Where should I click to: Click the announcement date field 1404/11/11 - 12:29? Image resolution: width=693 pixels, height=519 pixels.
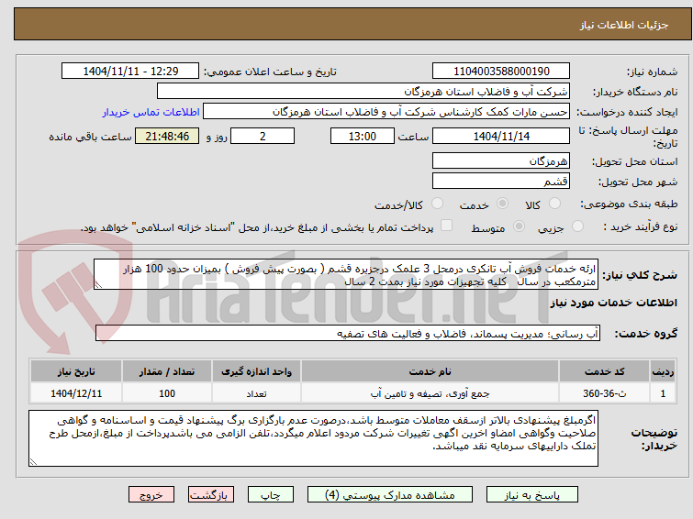130,72
